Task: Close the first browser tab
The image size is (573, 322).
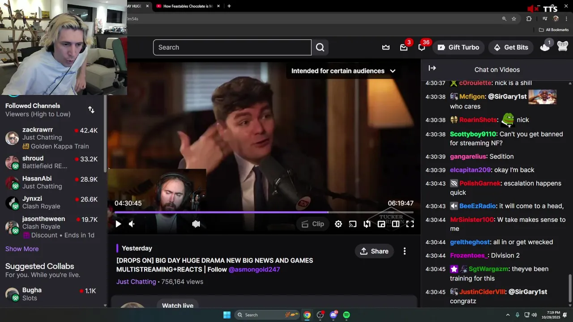Action: pos(147,6)
